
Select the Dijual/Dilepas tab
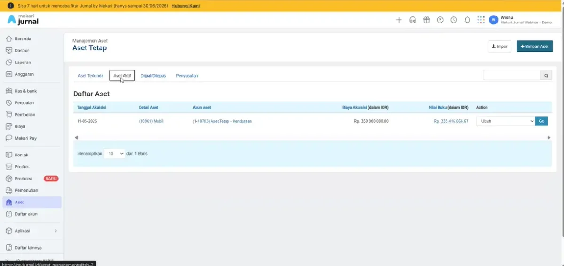pos(153,76)
